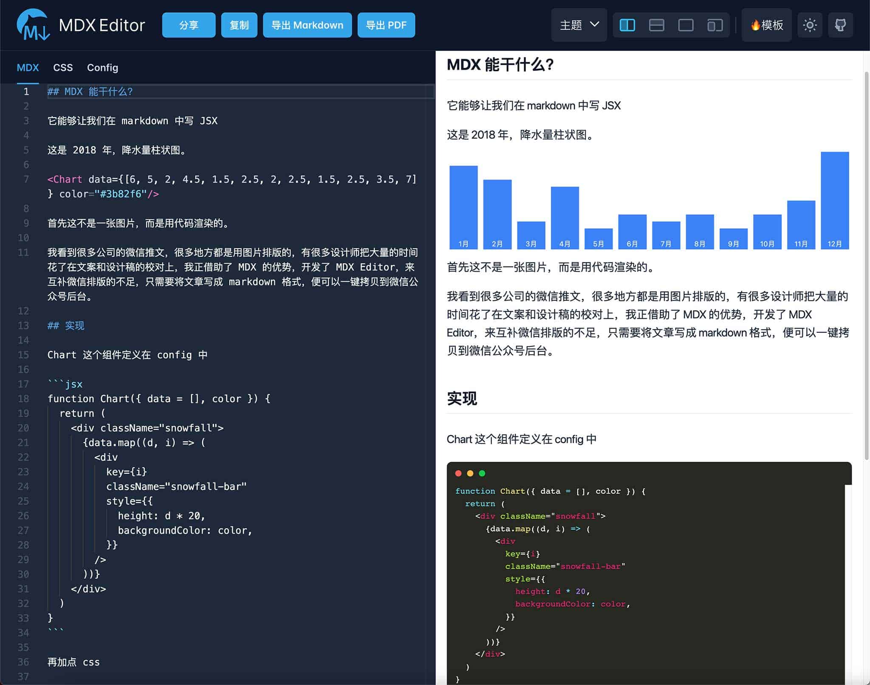This screenshot has height=685, width=870.
Task: Click the preview heading 'MDX 能干什么?'
Action: point(500,65)
